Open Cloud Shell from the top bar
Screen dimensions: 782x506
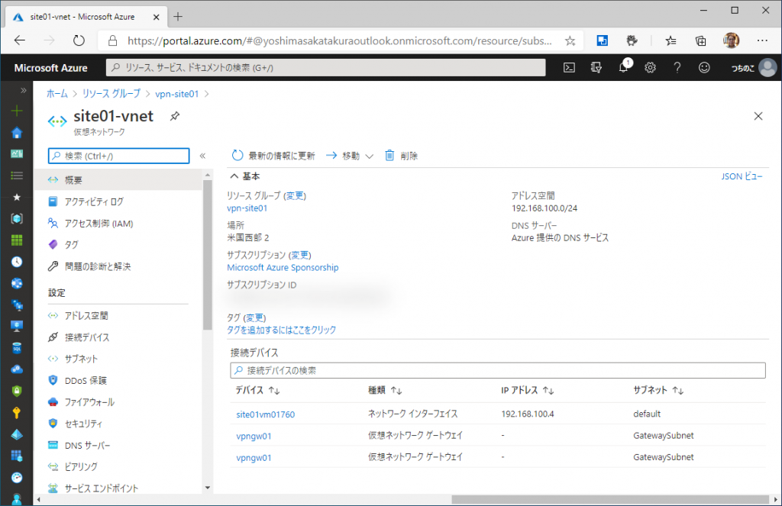569,68
